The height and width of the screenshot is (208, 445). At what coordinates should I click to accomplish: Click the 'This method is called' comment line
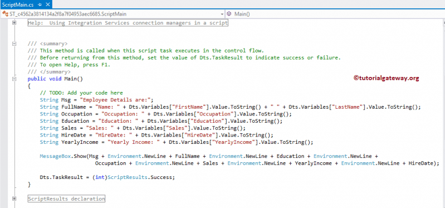point(146,51)
